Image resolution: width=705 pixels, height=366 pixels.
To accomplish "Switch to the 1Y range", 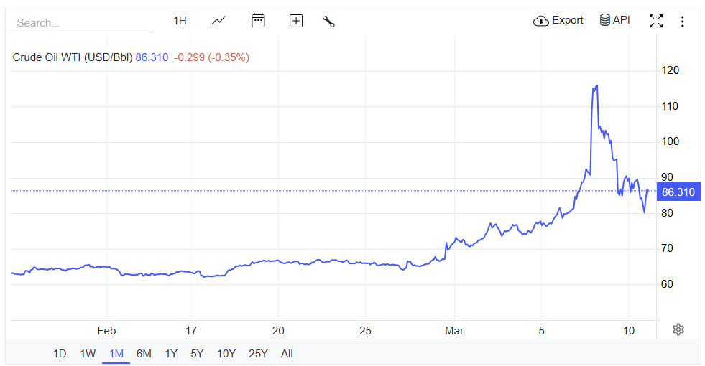I will pos(171,354).
